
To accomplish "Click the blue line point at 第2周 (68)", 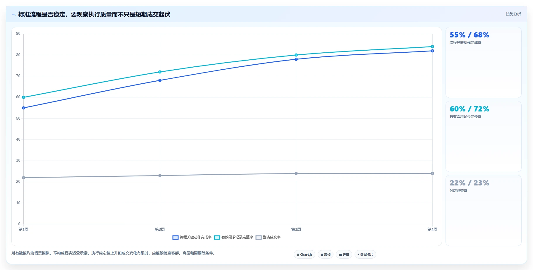I will click(x=160, y=80).
